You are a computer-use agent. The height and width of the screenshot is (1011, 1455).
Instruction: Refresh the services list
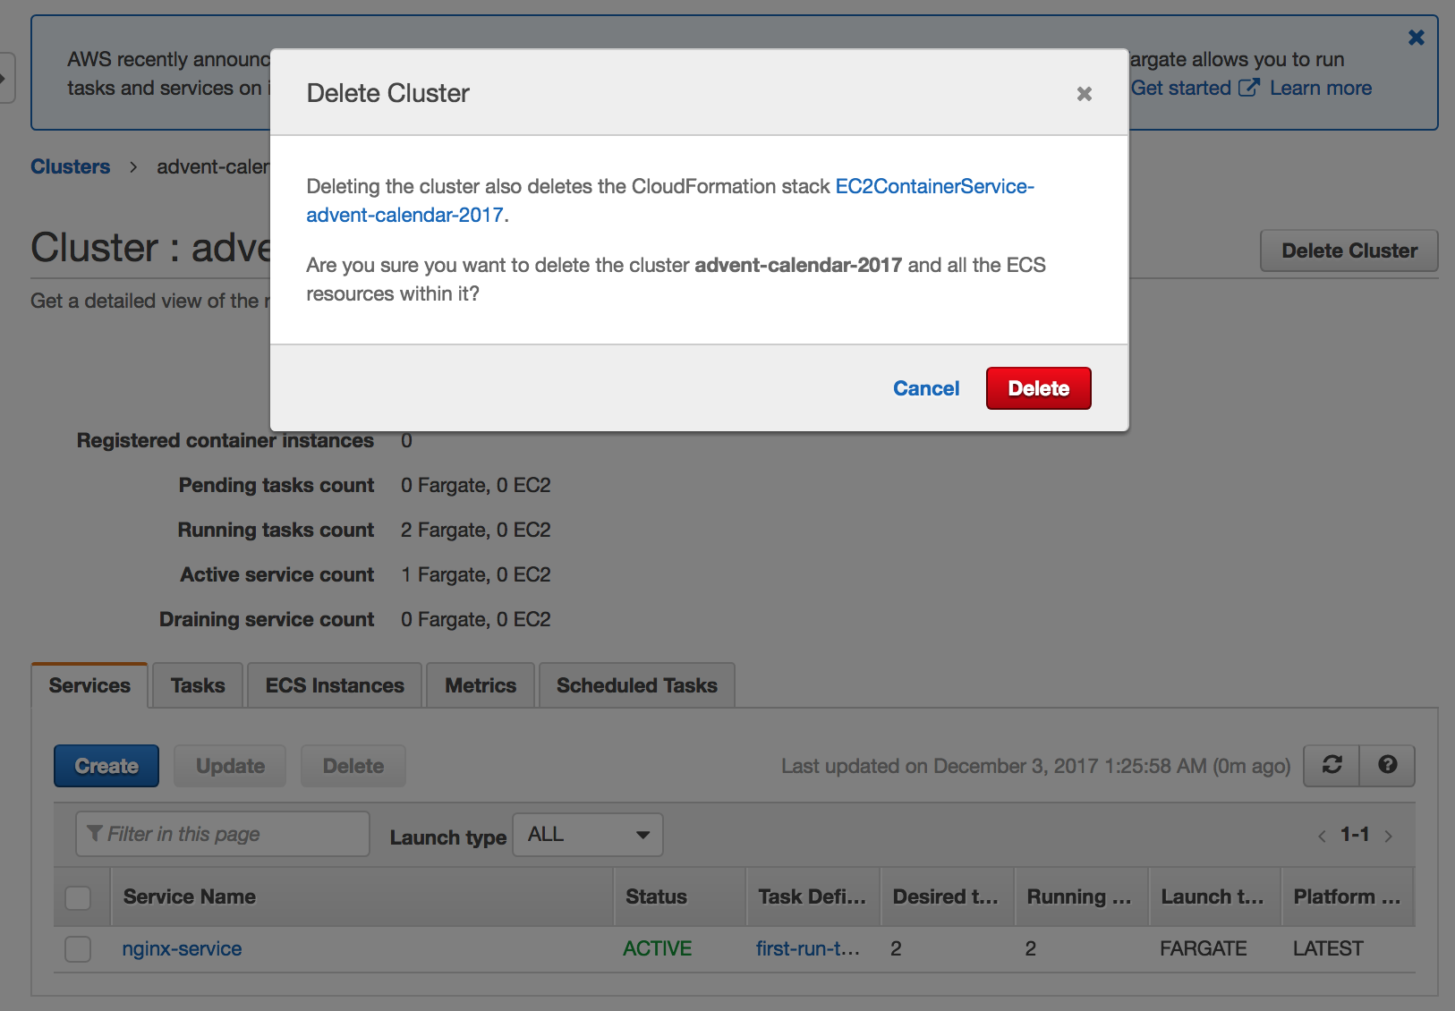pyautogui.click(x=1332, y=765)
